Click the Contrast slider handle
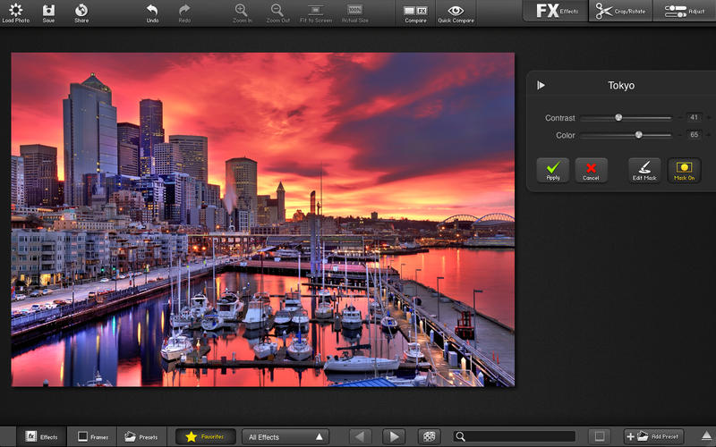This screenshot has width=716, height=447. click(x=618, y=117)
